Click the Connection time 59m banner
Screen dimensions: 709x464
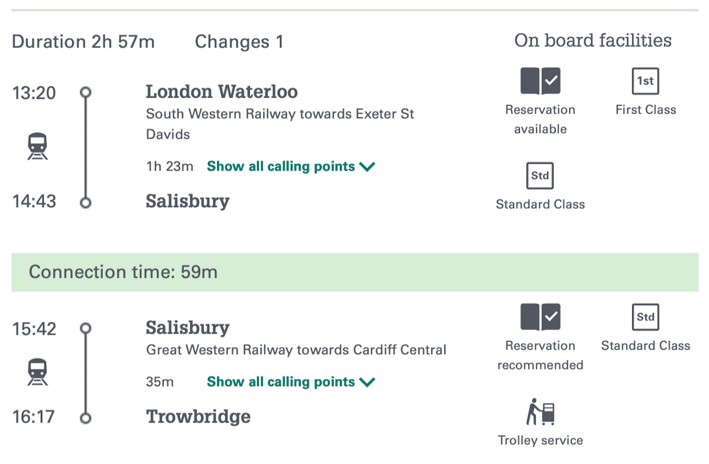click(x=354, y=272)
